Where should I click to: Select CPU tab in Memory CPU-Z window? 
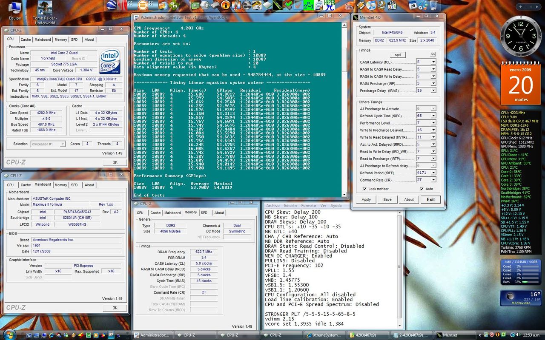(140, 213)
